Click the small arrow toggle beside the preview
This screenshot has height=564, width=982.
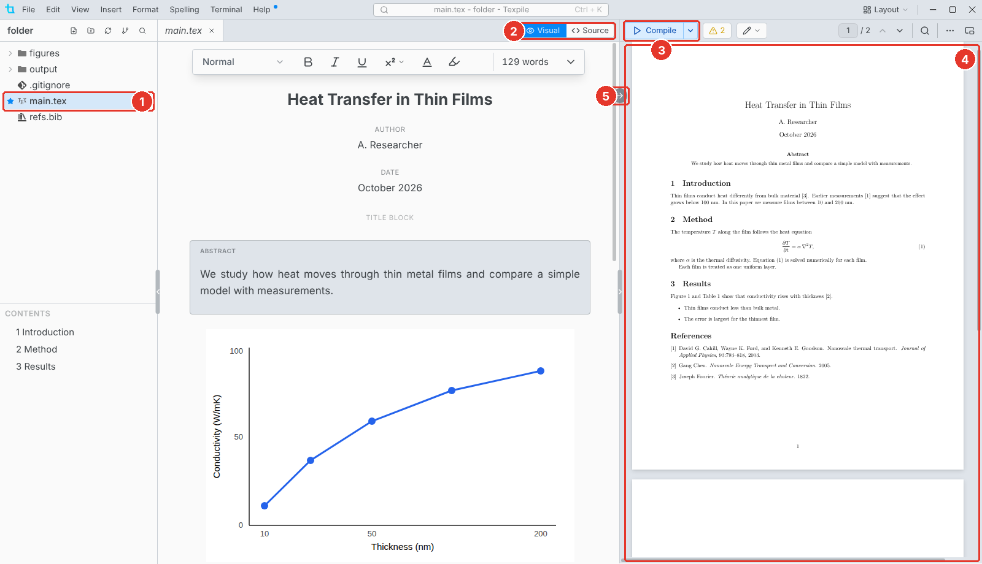(621, 96)
